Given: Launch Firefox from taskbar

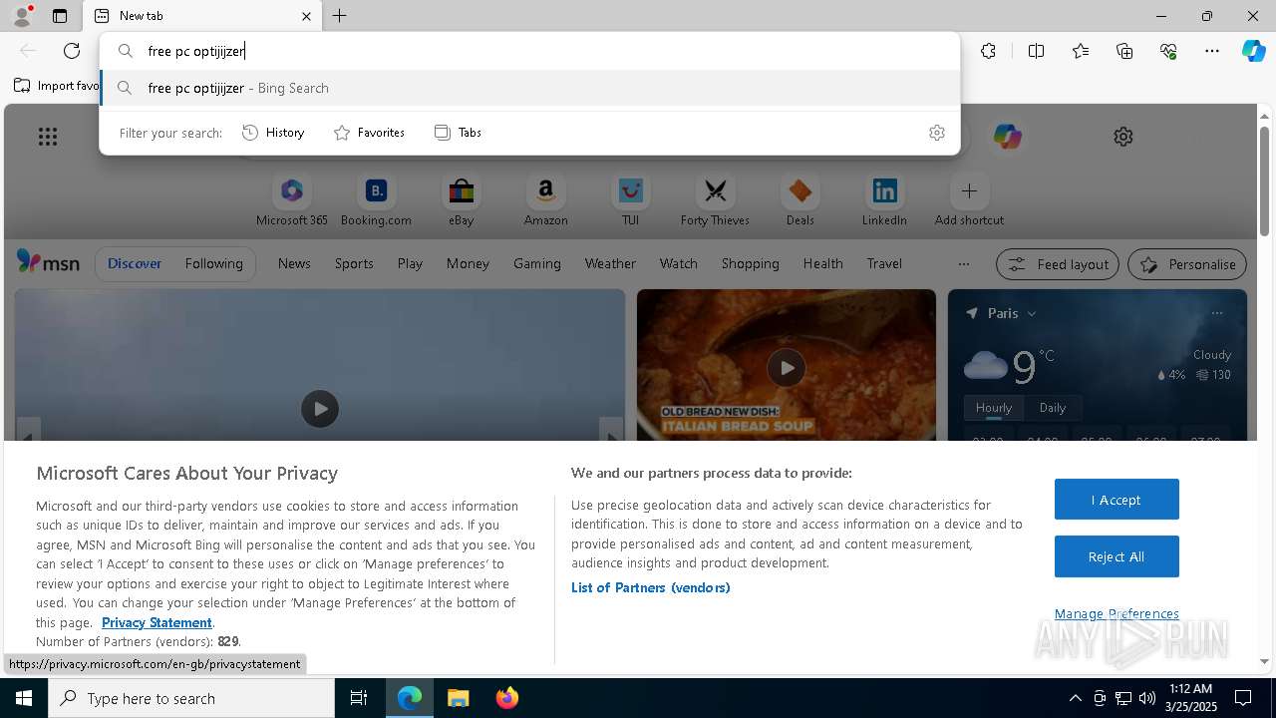Looking at the screenshot, I should [x=507, y=698].
